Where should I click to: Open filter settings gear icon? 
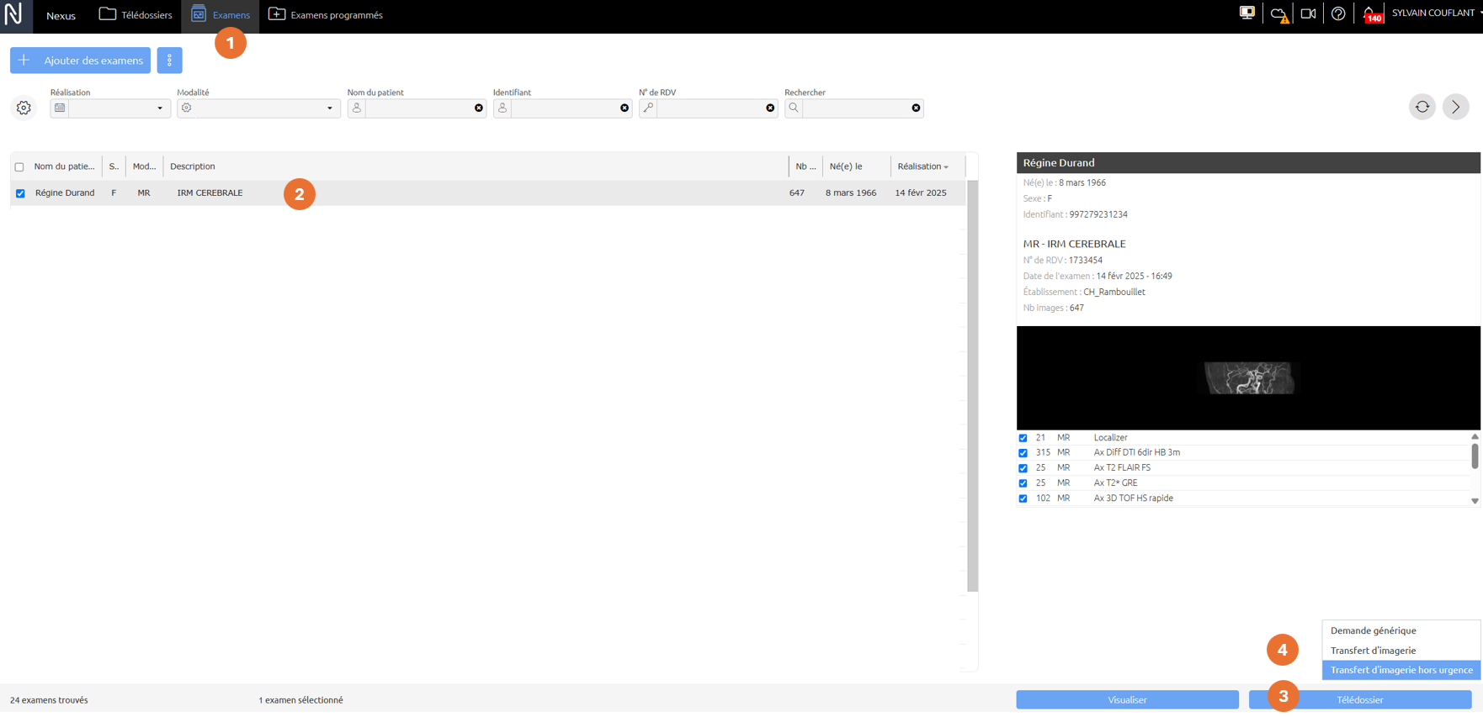pos(24,108)
